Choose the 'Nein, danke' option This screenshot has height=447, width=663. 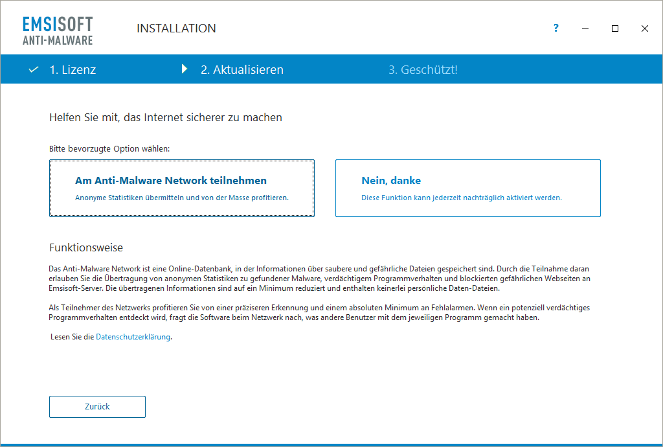click(x=468, y=188)
